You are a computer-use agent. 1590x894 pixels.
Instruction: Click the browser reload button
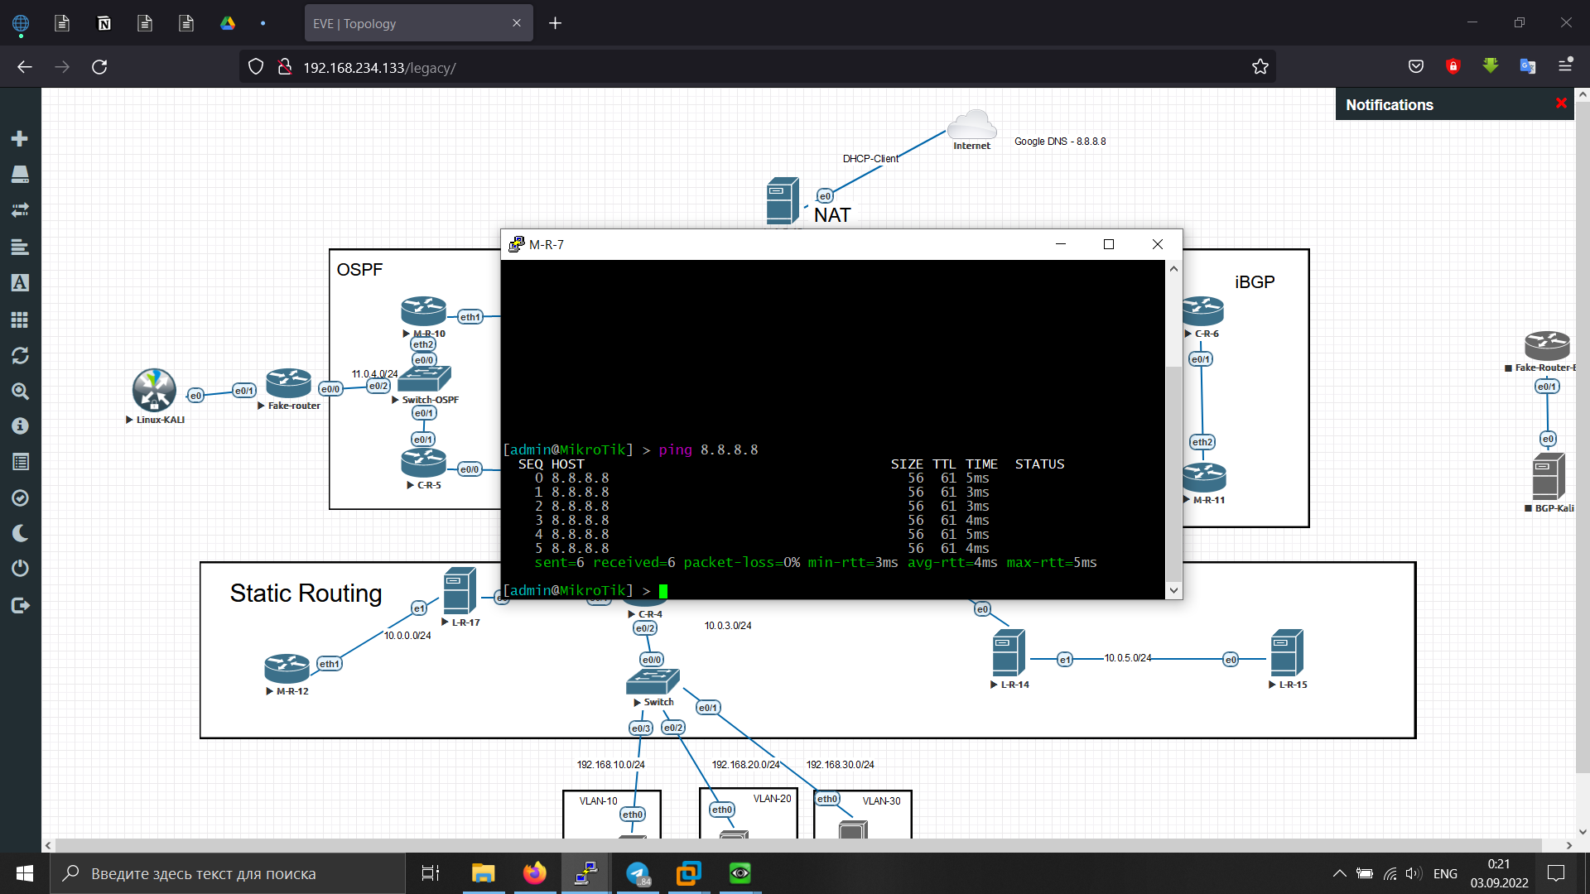pyautogui.click(x=99, y=67)
